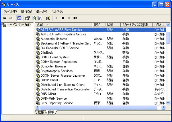Click the gear icon of ASTERIA WARP Pipeline Service
The width and height of the screenshot is (172, 122).
click(x=38, y=34)
